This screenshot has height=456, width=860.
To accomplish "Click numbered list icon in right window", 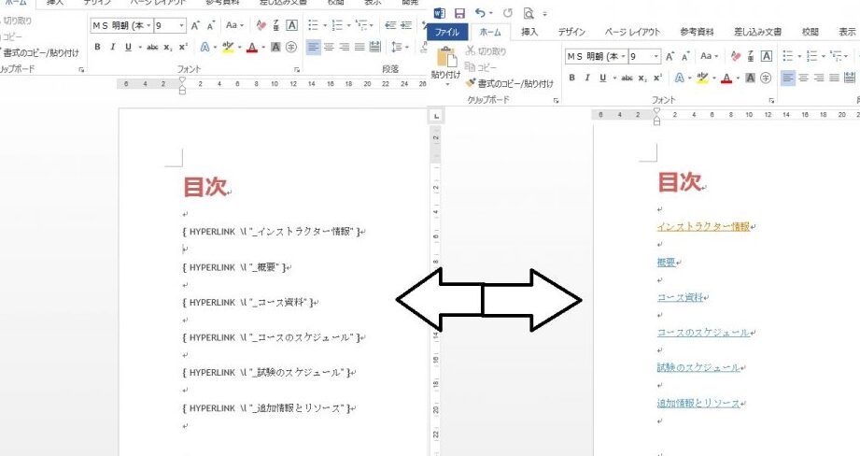I will 811,56.
